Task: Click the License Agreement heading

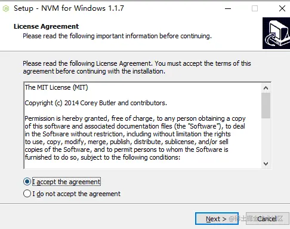Action: coord(46,26)
